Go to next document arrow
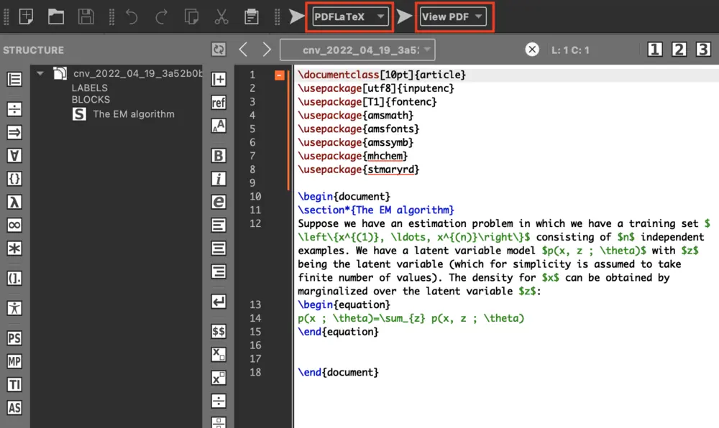Viewport: 719px width, 428px height. [267, 50]
